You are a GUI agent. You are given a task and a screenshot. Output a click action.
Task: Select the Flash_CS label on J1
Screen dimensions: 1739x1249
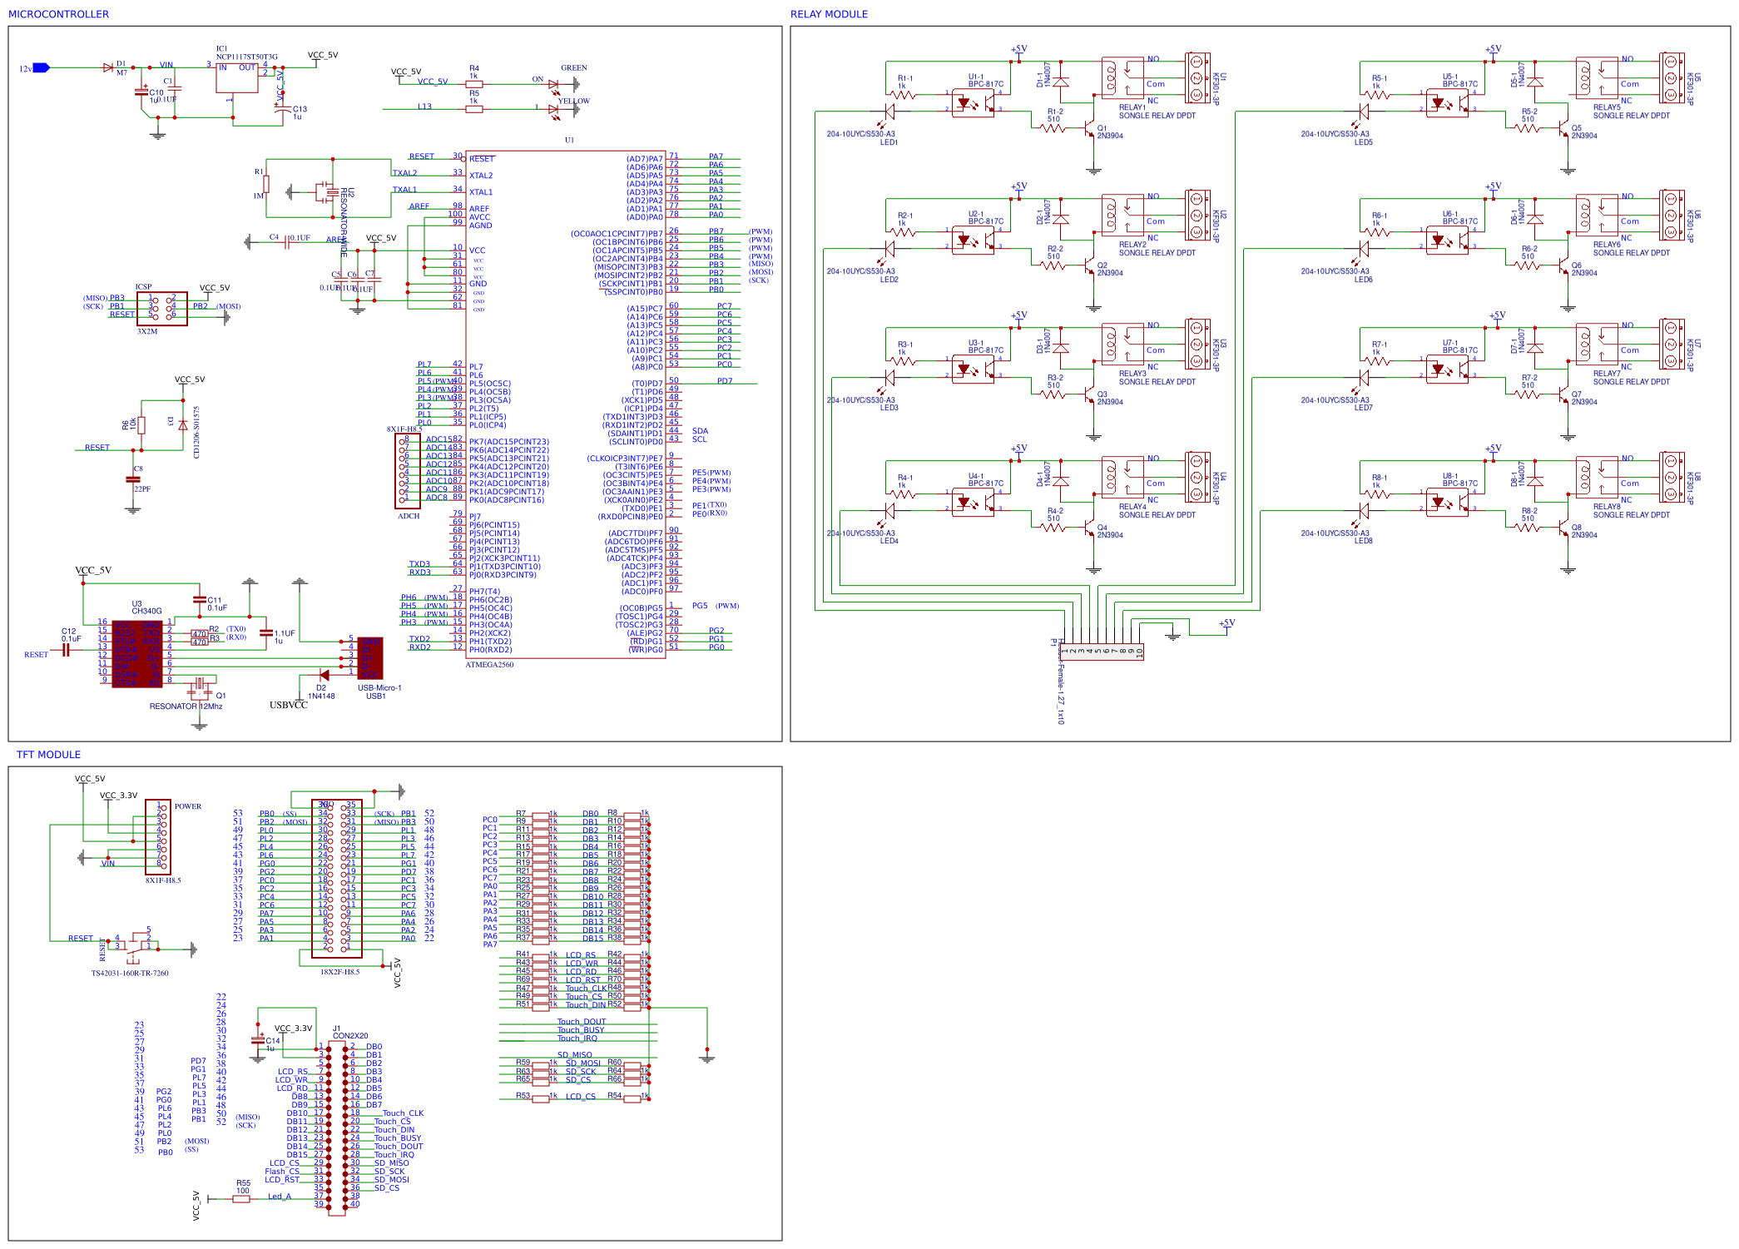point(282,1172)
